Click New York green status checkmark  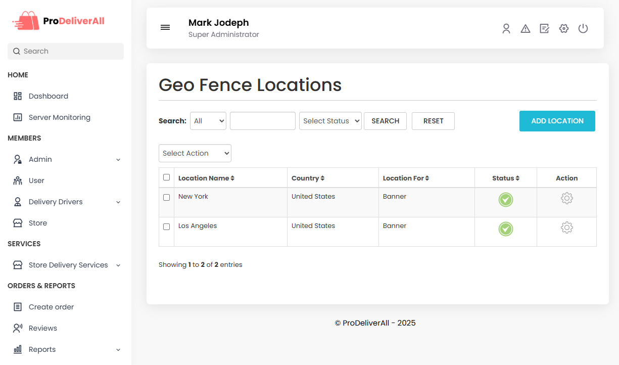(x=506, y=200)
